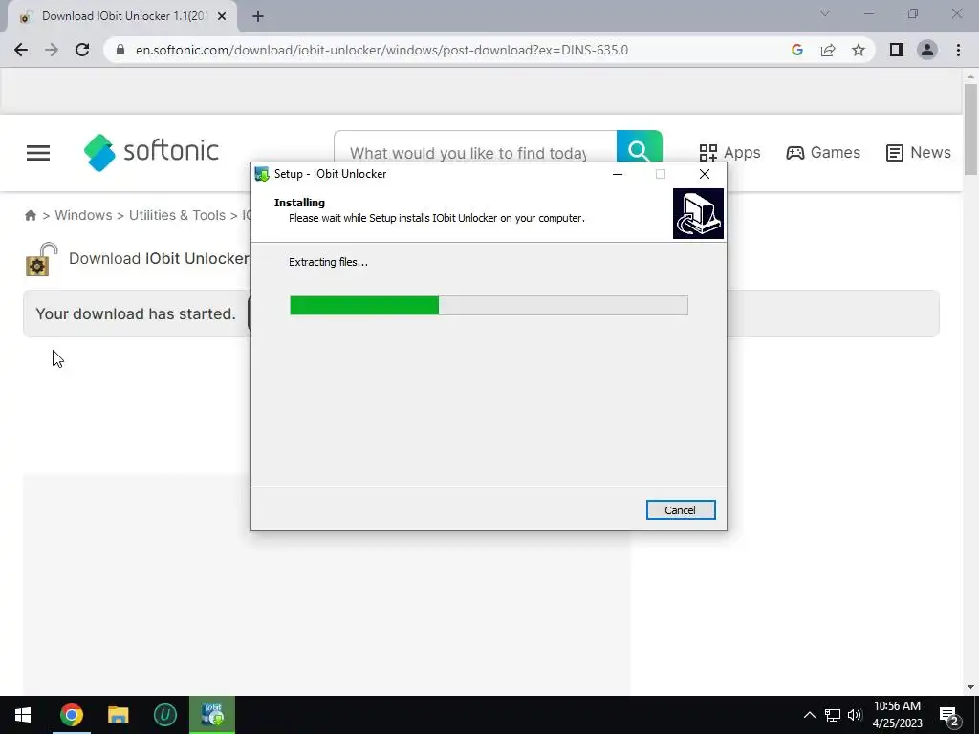Open the Windows Start menu
This screenshot has height=734, width=979.
(x=23, y=715)
